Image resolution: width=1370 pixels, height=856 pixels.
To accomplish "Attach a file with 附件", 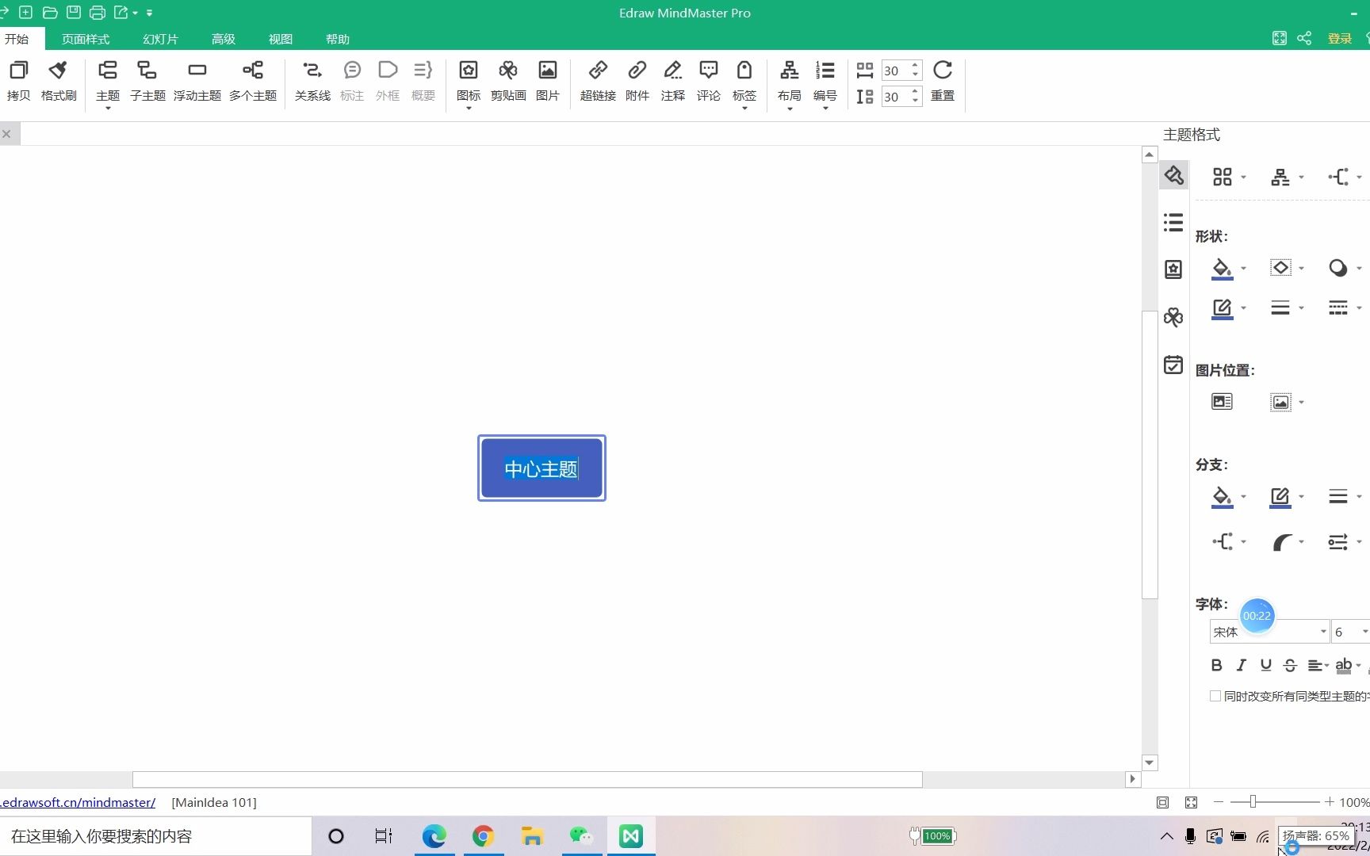I will pyautogui.click(x=637, y=81).
